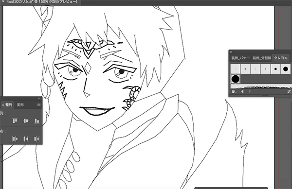The height and width of the screenshot is (189, 292).
Task: Switch to the 変形 tab
Action: click(20, 105)
